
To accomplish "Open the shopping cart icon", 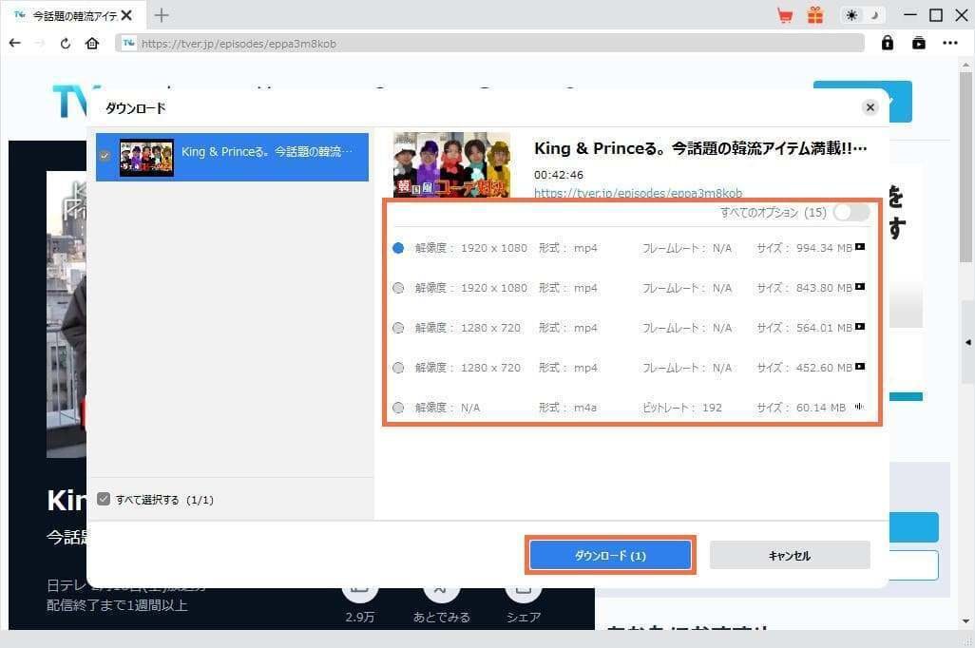I will (x=785, y=15).
